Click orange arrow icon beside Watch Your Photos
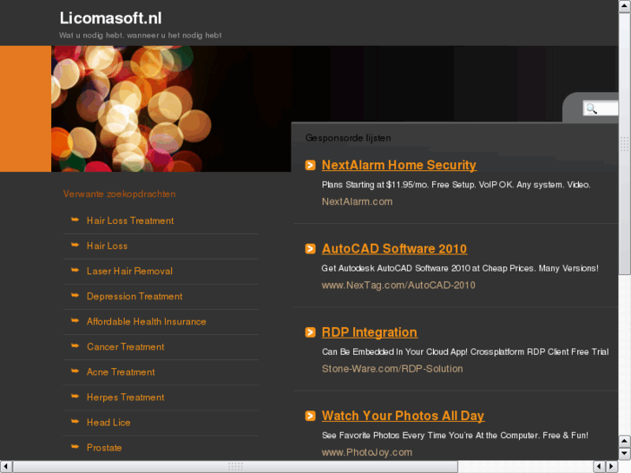Screen dimensions: 631x473 click(310, 416)
